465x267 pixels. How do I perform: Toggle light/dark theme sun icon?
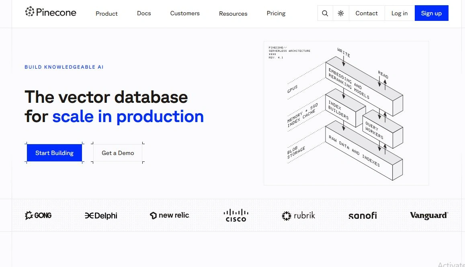pyautogui.click(x=341, y=13)
